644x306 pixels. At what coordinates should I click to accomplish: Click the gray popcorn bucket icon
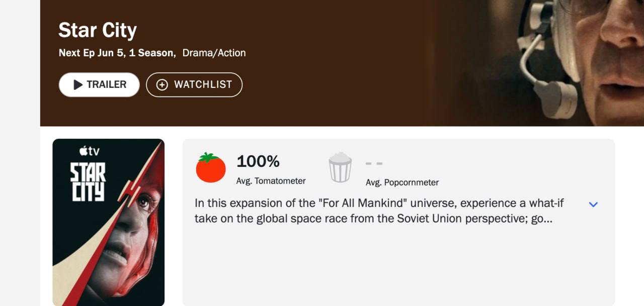coord(340,167)
